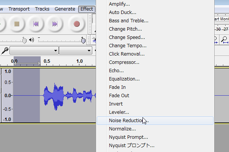Open the recording channels dropdown
This screenshot has width=229, height=152.
[x=76, y=50]
